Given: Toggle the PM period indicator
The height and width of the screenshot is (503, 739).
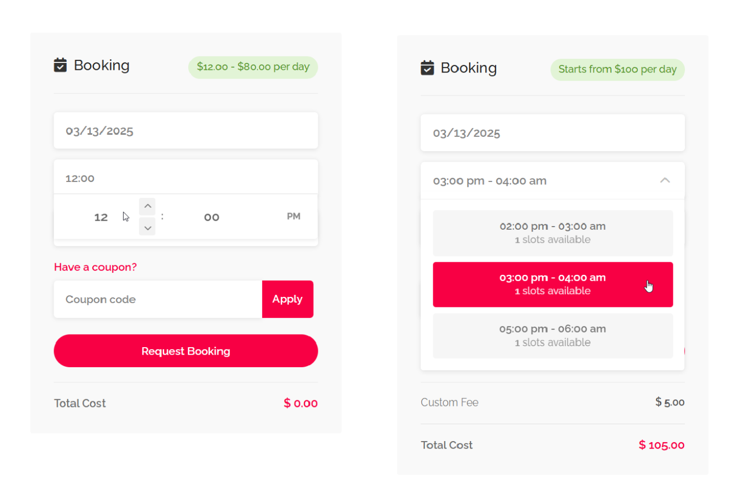Looking at the screenshot, I should click(x=293, y=217).
